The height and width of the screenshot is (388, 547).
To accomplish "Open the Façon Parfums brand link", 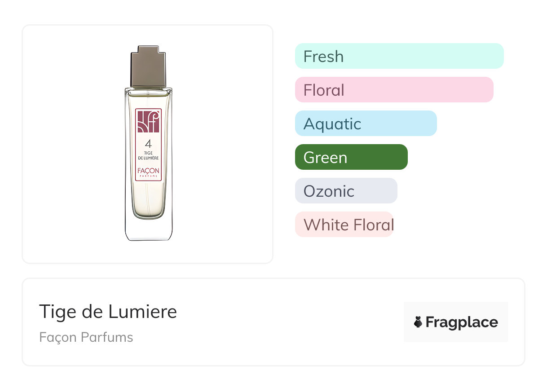I will [x=86, y=337].
